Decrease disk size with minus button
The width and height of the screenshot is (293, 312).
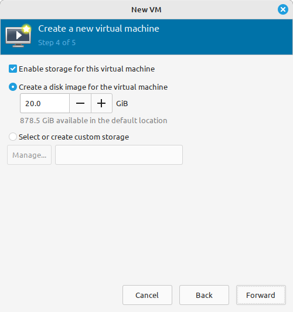80,103
